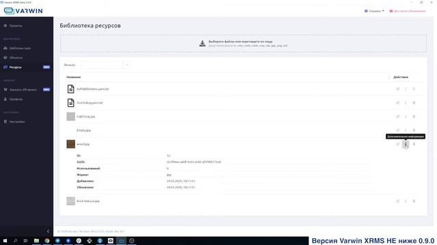
Task: Collapse the sidebar with the chevron arrow
Action: pos(48,231)
